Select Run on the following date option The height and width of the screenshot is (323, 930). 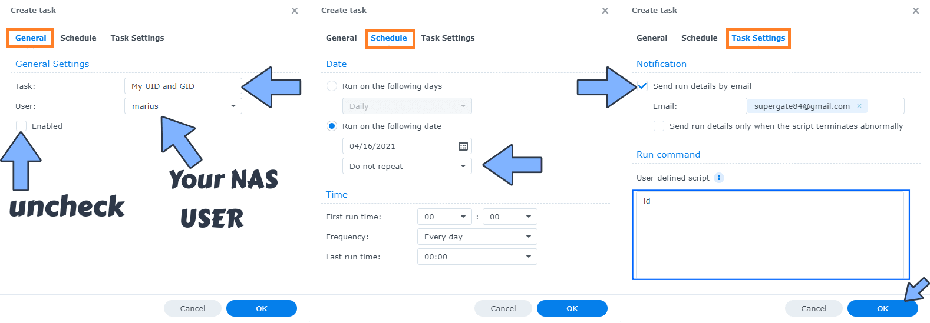332,126
